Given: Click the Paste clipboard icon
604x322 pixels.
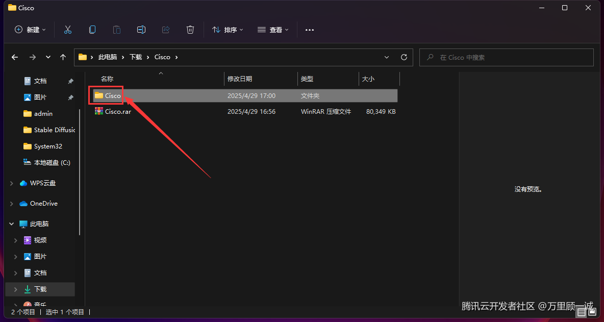Looking at the screenshot, I should [x=117, y=30].
